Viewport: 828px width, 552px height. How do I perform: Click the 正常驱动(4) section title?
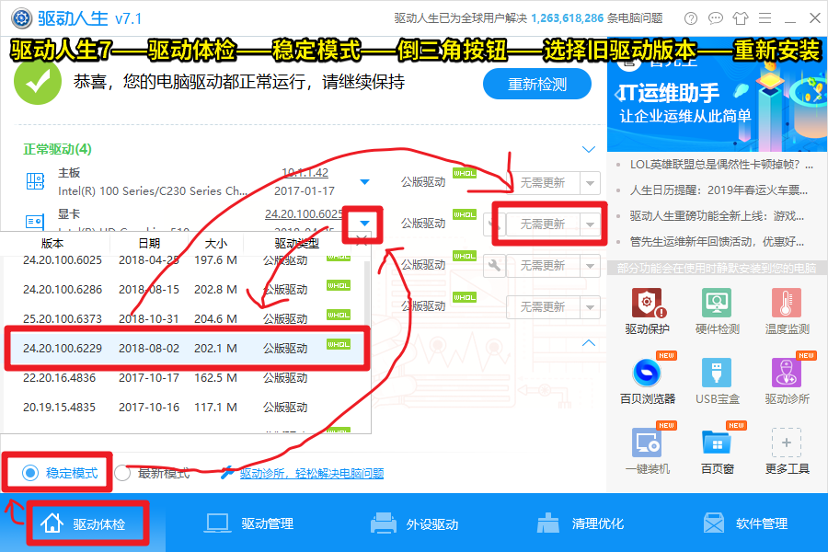[58, 149]
